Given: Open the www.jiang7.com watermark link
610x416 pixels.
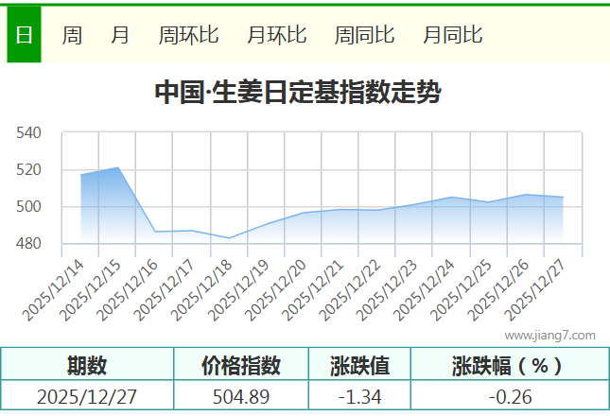Looking at the screenshot, I should (x=549, y=335).
